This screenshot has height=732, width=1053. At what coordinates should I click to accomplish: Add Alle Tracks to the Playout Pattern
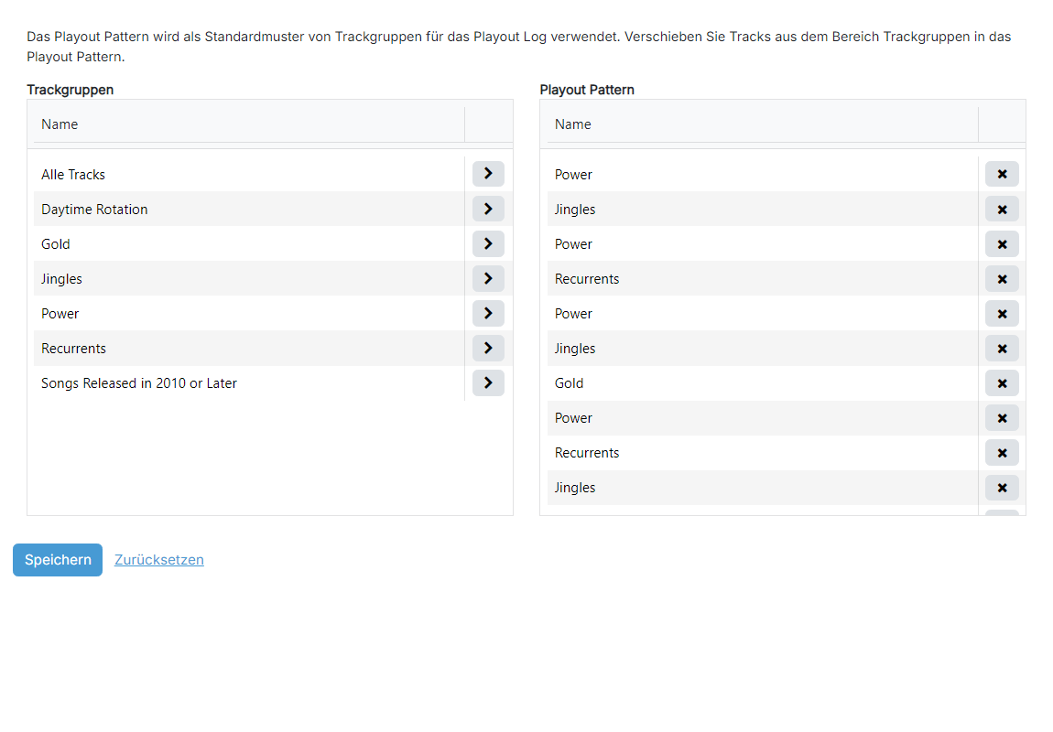tap(488, 174)
